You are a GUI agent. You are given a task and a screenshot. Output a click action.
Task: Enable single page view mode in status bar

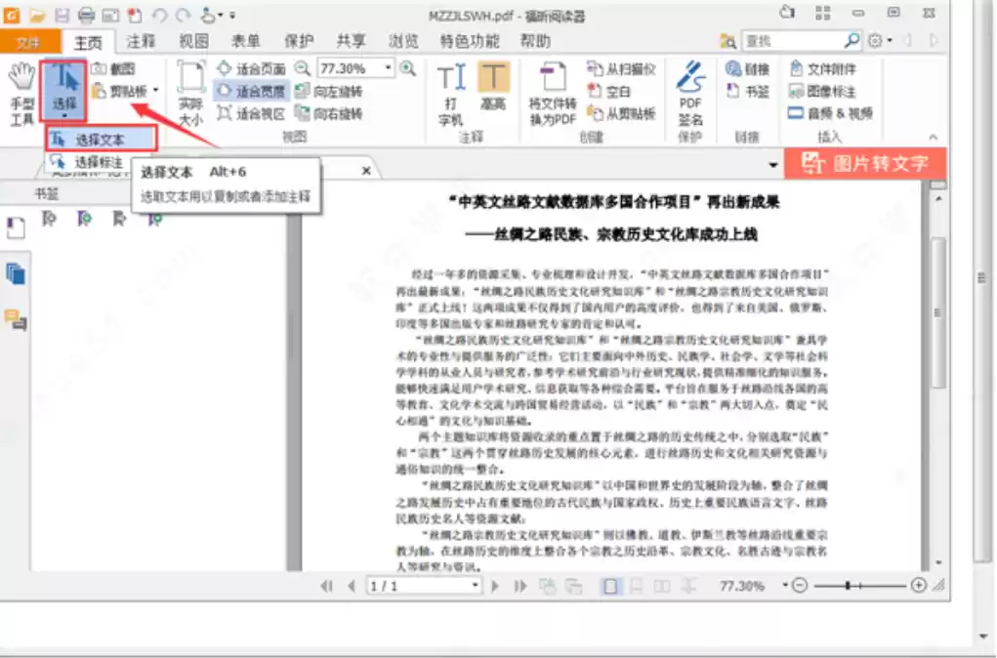click(609, 586)
